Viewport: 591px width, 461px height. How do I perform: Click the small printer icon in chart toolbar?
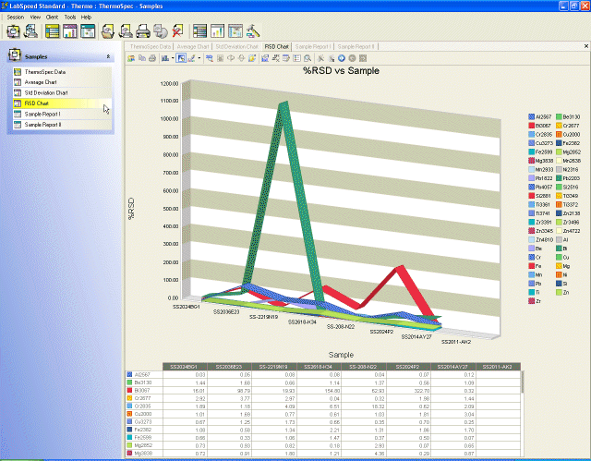tap(152, 58)
